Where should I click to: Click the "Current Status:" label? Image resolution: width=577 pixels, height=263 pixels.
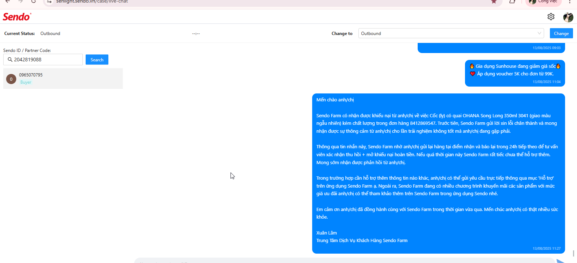point(20,34)
